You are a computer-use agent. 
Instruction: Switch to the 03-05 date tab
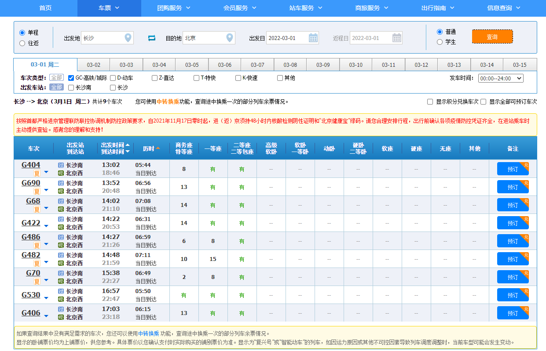coord(191,64)
